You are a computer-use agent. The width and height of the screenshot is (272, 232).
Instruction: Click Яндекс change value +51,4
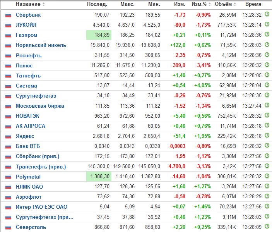179,136
